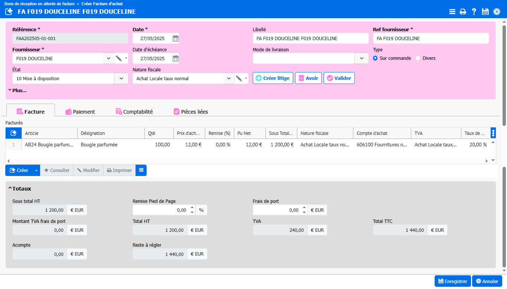Select the Divers radio option
Screen dimensions: 507x289
click(418, 58)
